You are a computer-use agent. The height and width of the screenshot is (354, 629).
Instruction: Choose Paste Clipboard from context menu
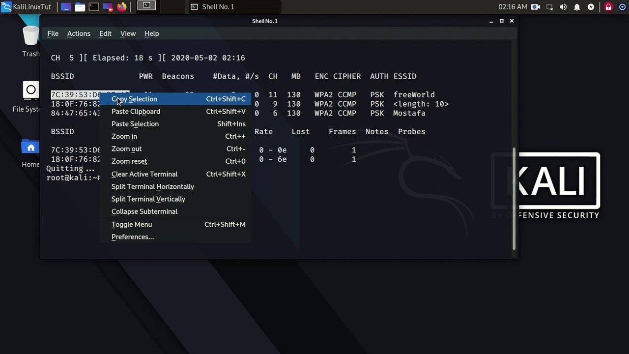pos(175,112)
